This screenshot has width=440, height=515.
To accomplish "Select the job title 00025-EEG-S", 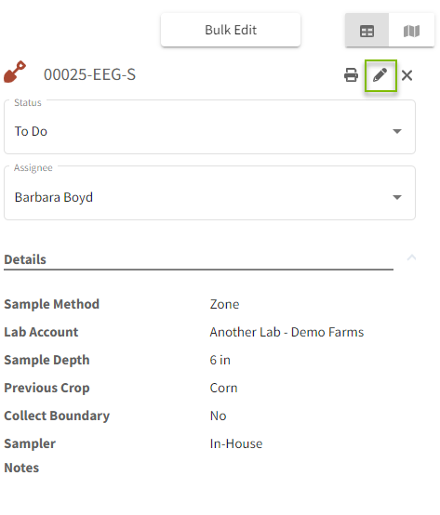I will tap(89, 74).
